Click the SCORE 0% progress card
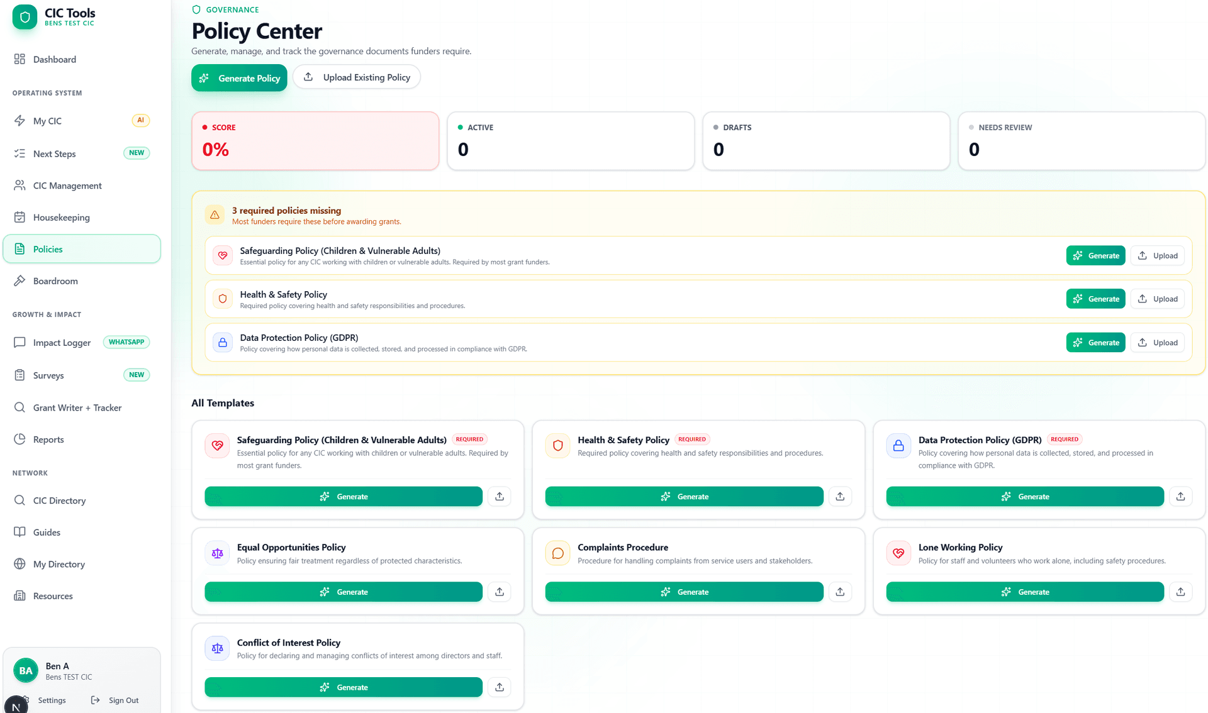The image size is (1208, 713). click(315, 140)
